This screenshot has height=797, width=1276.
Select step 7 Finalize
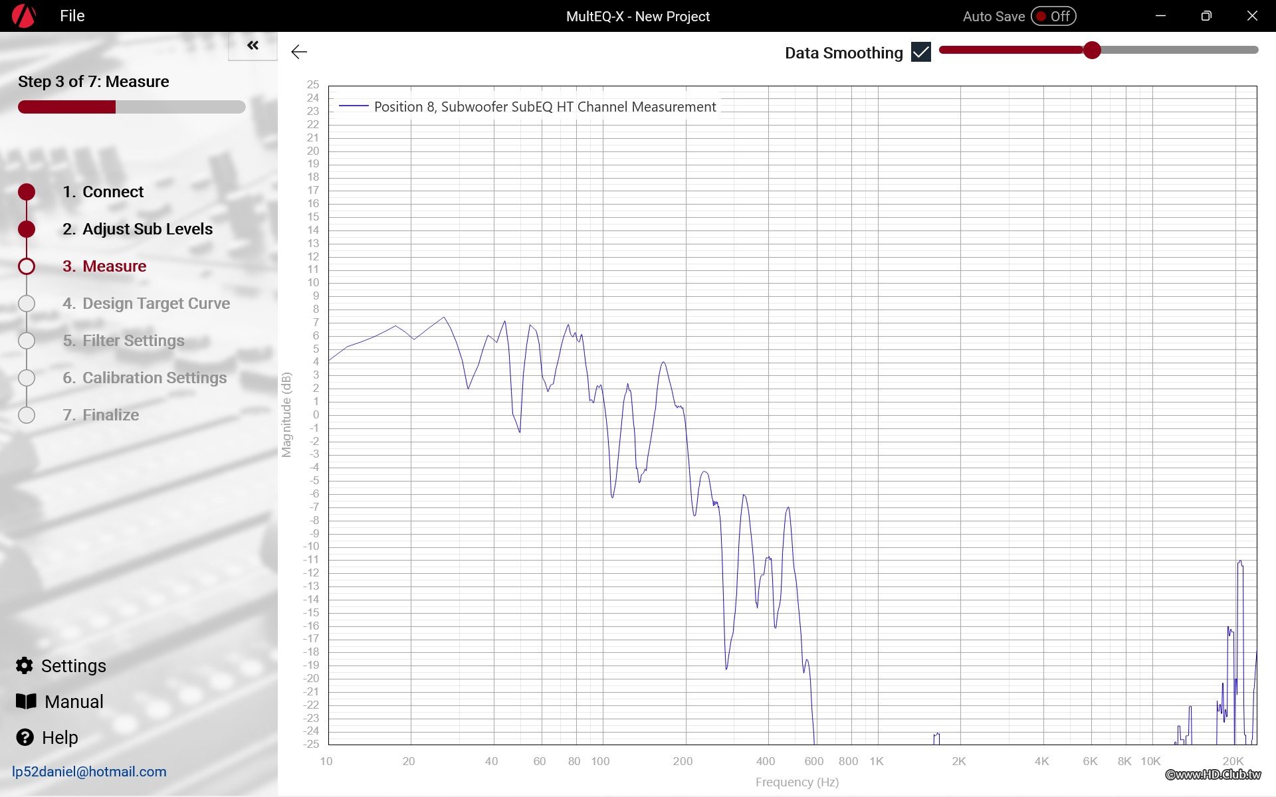(101, 415)
